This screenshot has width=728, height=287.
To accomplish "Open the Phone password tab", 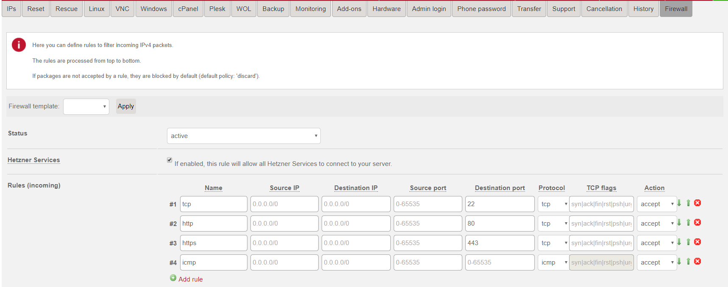I will (481, 9).
